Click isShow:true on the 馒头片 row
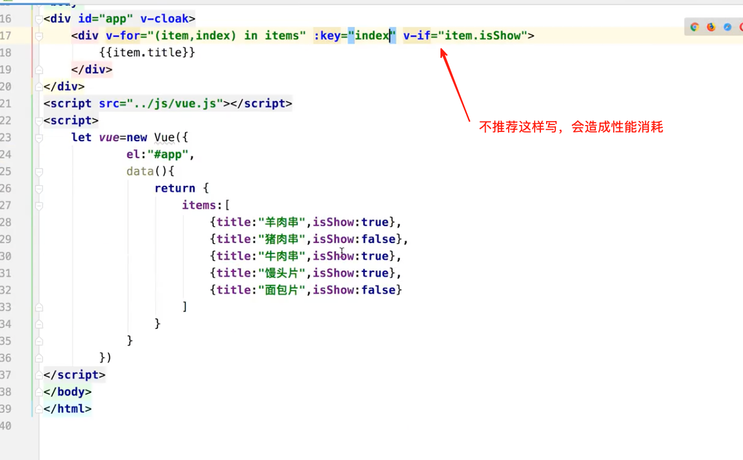Viewport: 743px width, 460px height. (351, 273)
